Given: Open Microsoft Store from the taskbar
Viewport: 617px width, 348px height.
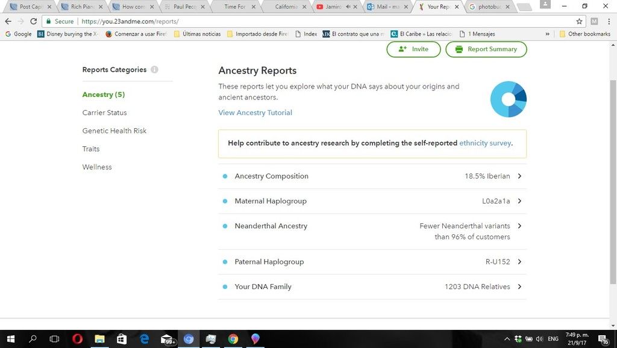Looking at the screenshot, I should 122,338.
